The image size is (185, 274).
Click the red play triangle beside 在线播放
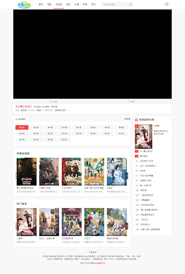coord(16,119)
